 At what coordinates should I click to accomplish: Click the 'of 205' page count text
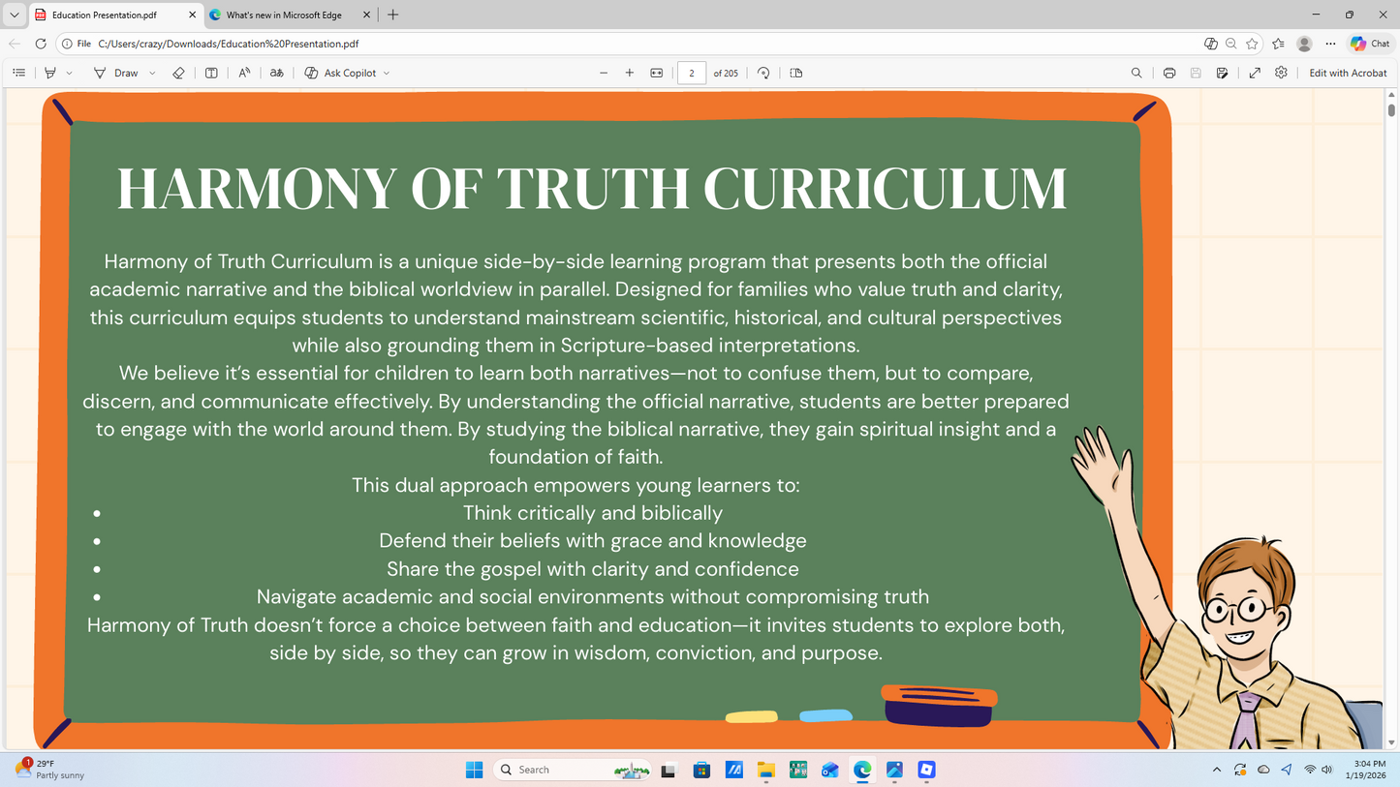coord(726,73)
